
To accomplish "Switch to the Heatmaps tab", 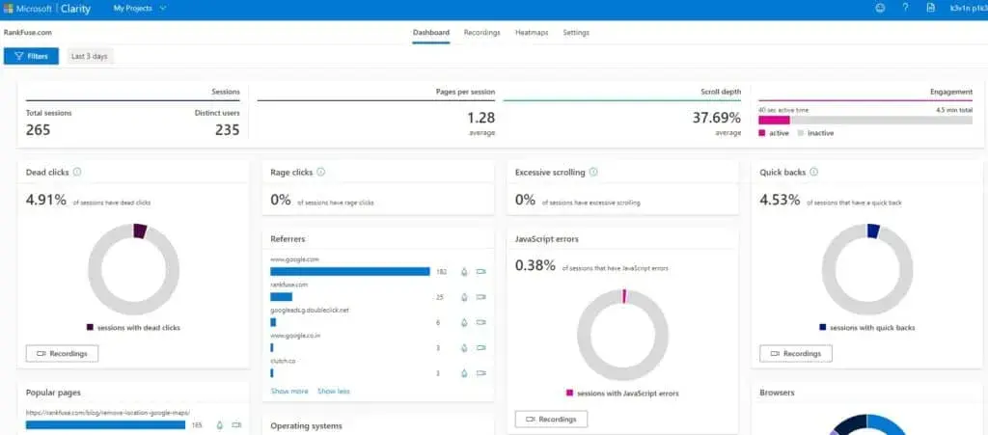I will (x=532, y=32).
